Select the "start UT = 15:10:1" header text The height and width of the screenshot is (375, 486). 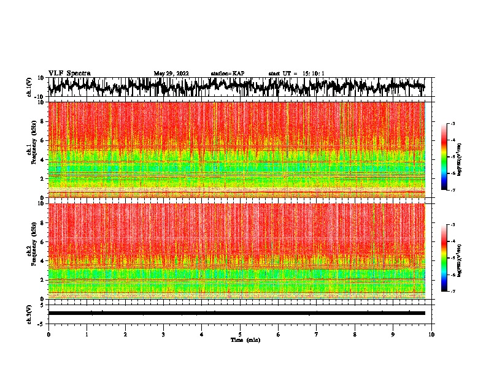(296, 74)
